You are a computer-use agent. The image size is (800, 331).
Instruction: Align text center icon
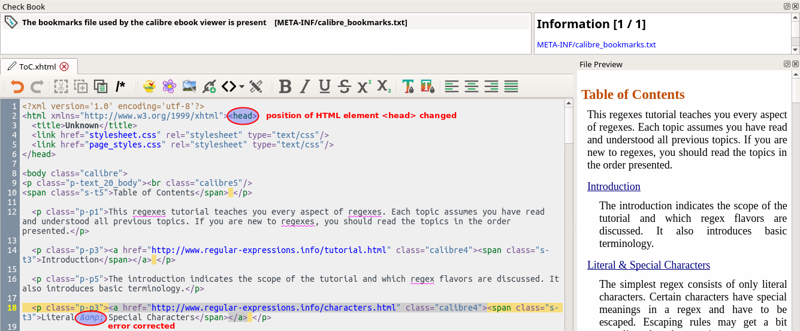472,86
